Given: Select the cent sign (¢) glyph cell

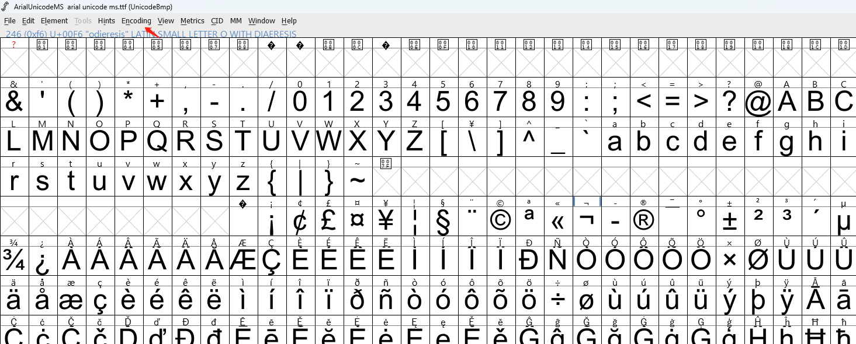Looking at the screenshot, I should [x=300, y=221].
